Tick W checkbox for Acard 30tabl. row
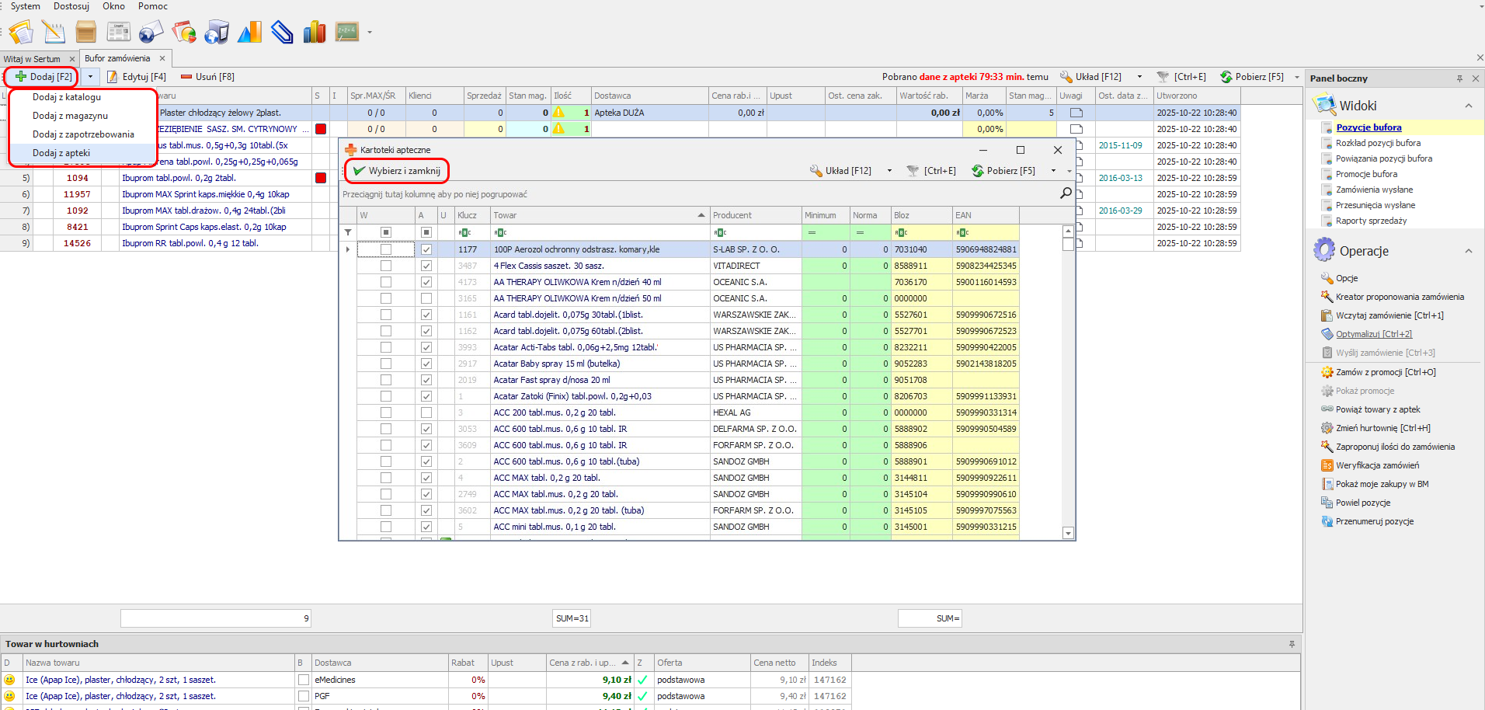This screenshot has width=1485, height=710. (386, 315)
